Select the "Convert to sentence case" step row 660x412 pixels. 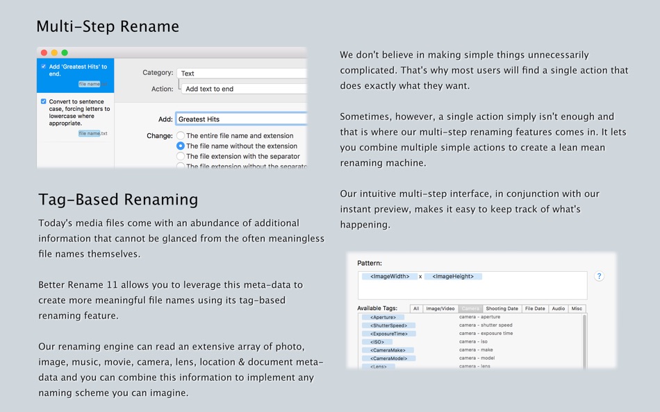click(75, 117)
